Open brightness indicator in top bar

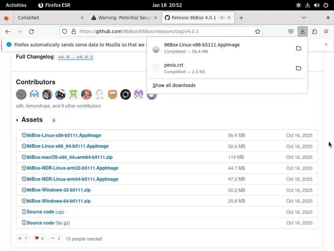click(298, 5)
